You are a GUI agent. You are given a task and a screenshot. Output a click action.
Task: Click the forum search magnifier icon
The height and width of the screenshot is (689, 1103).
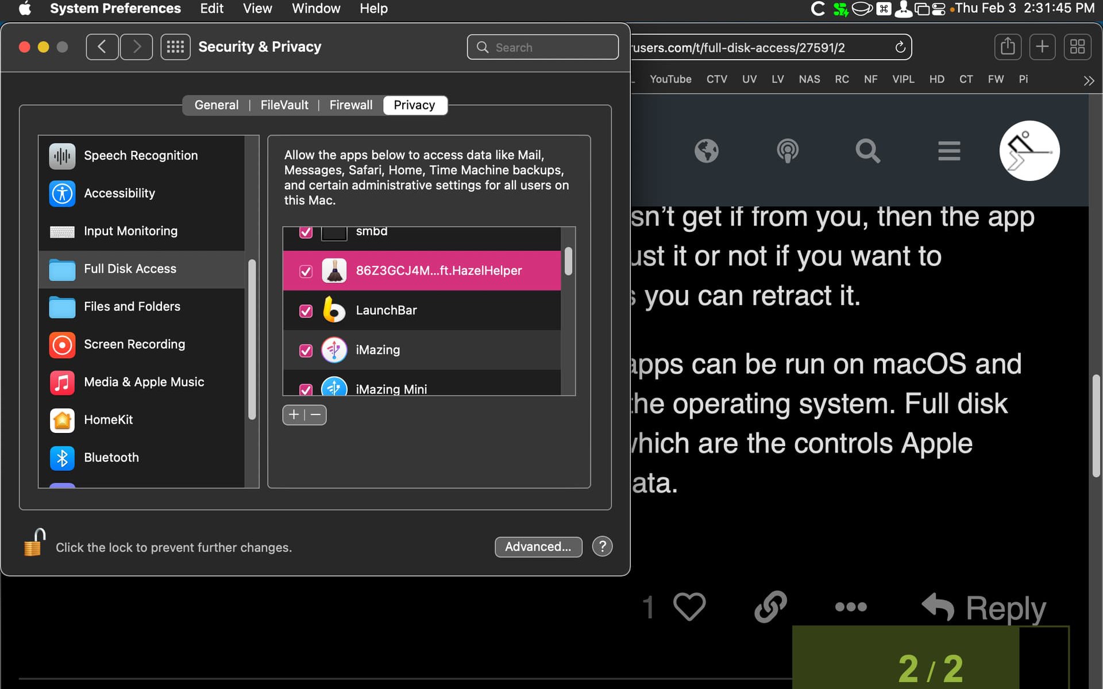pos(867,151)
